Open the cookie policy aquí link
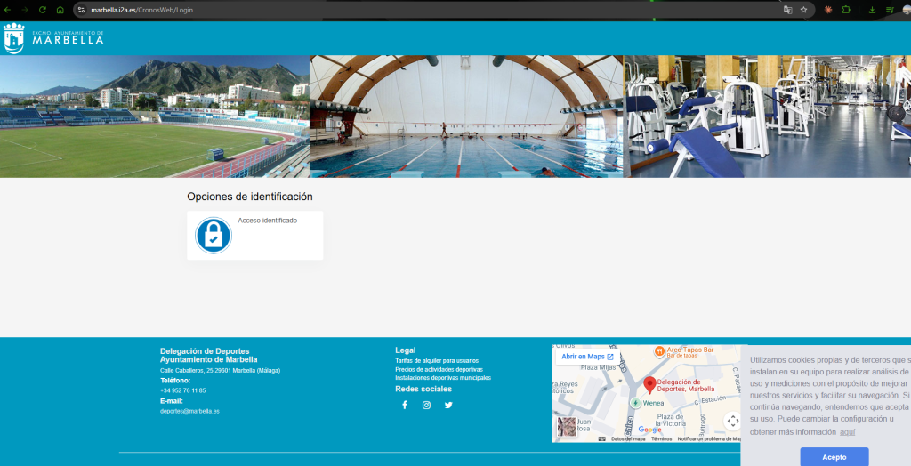 tap(847, 431)
